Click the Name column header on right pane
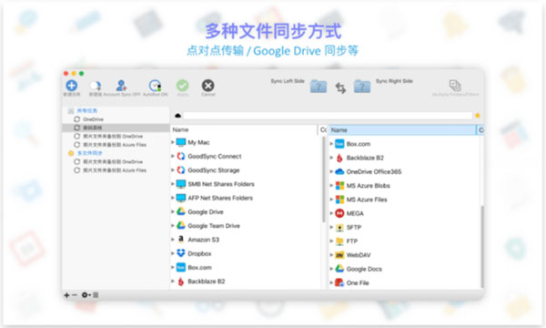 click(402, 130)
